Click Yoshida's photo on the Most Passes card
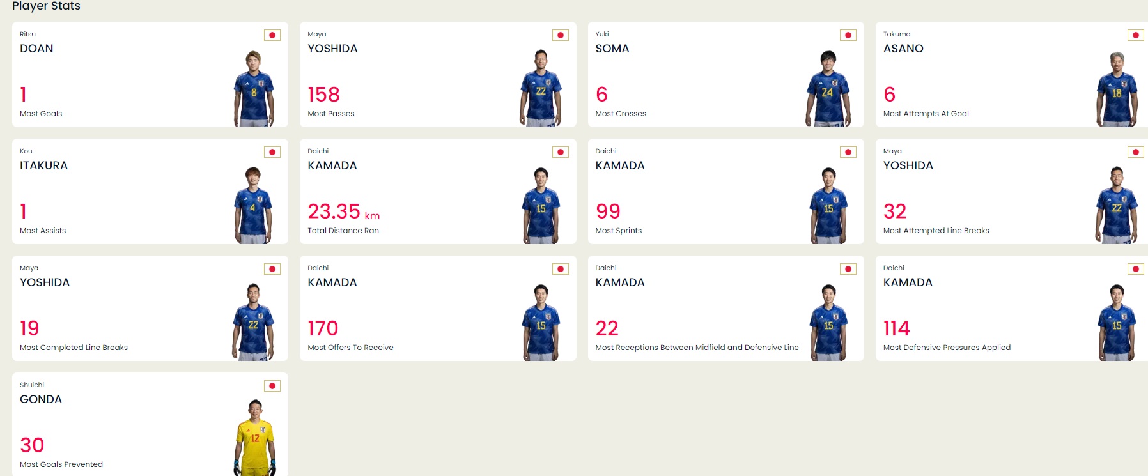Screen dimensions: 1148x476 click(x=541, y=88)
